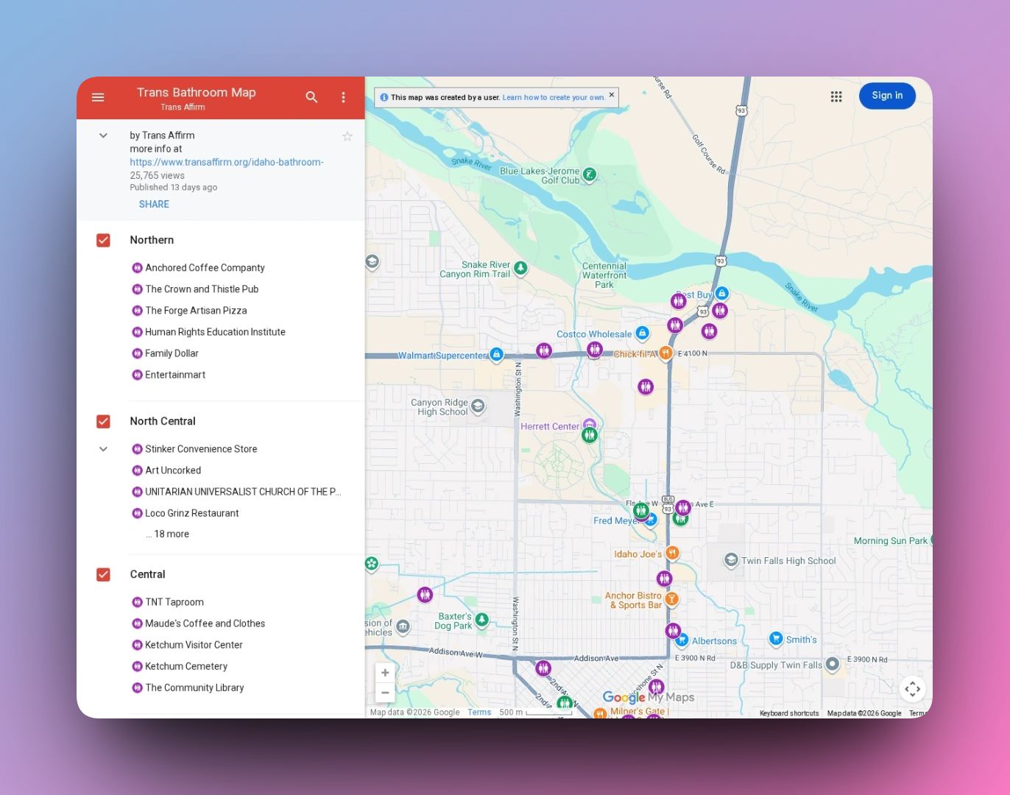Viewport: 1010px width, 795px height.
Task: Select Ketchum Cemetery entry
Action: pyautogui.click(x=179, y=666)
